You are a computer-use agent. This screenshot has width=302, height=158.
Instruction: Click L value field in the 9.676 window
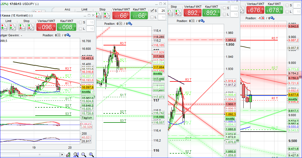(297, 12)
